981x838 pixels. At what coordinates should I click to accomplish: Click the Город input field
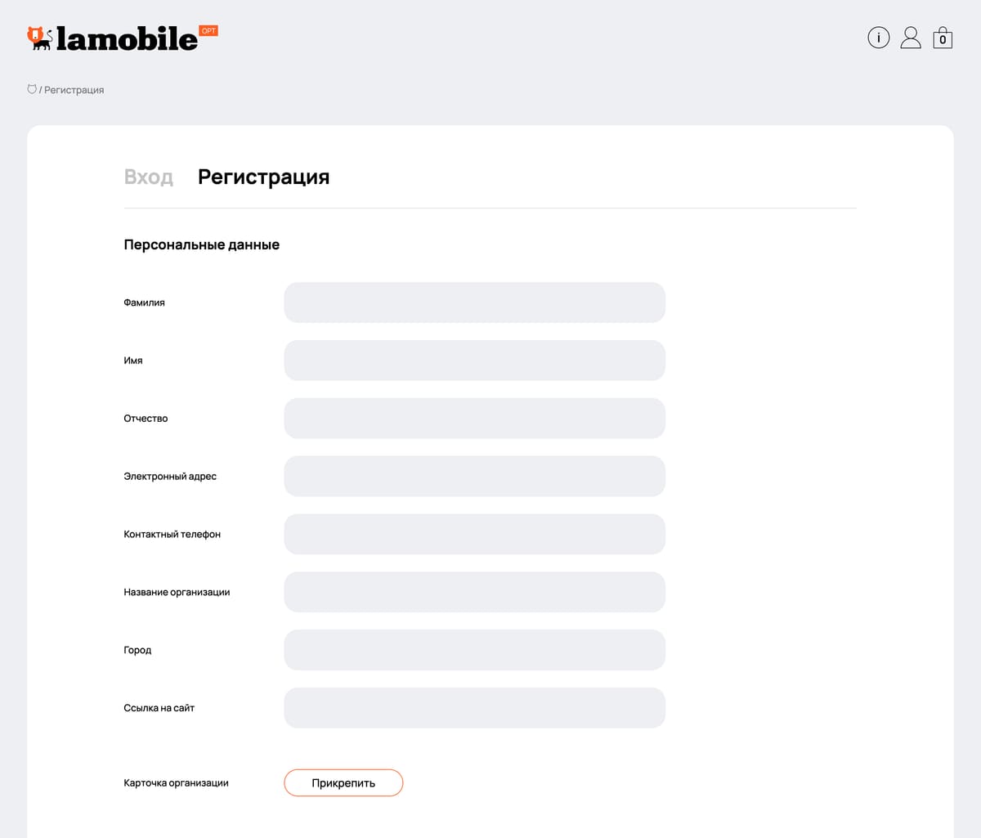click(475, 651)
